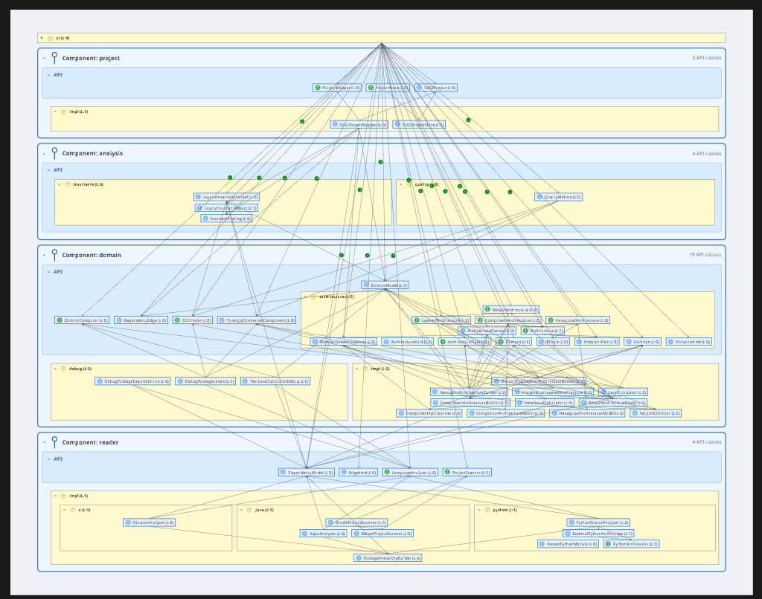
Task: Select the DependencyEdge node
Action: coord(141,320)
